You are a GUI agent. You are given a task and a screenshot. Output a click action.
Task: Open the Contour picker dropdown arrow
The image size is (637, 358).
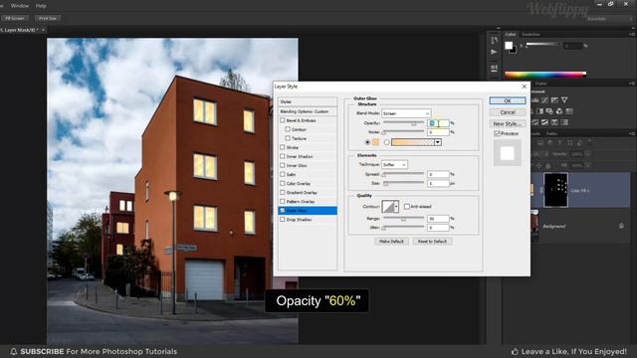(396, 206)
